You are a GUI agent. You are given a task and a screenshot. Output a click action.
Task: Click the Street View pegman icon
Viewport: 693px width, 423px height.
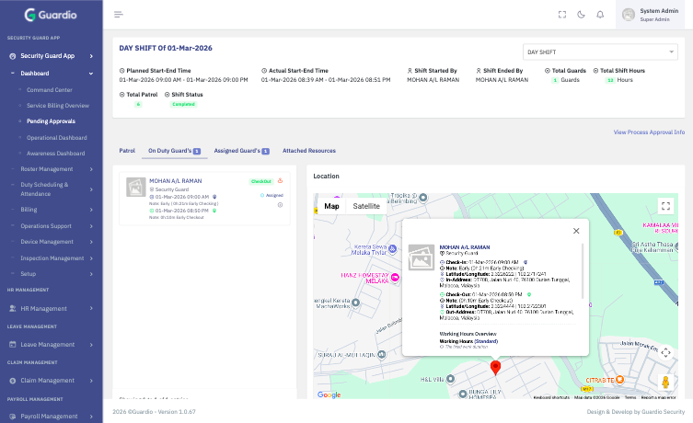[x=665, y=382]
